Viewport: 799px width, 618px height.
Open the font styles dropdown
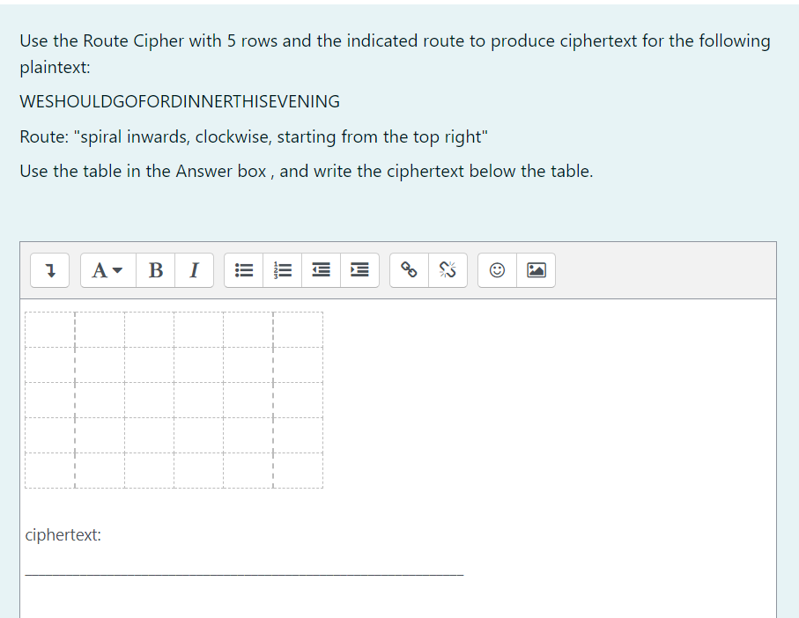point(106,270)
